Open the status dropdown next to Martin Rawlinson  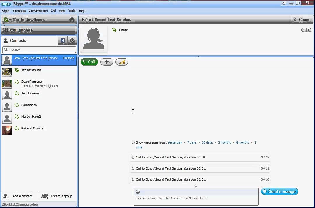pos(7,20)
